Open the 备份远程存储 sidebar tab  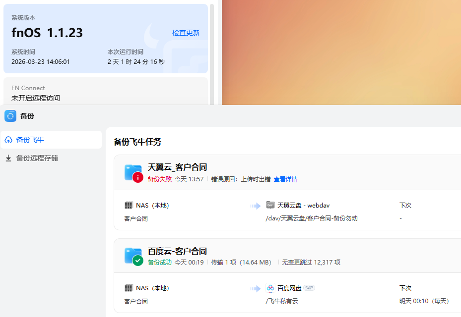point(51,158)
